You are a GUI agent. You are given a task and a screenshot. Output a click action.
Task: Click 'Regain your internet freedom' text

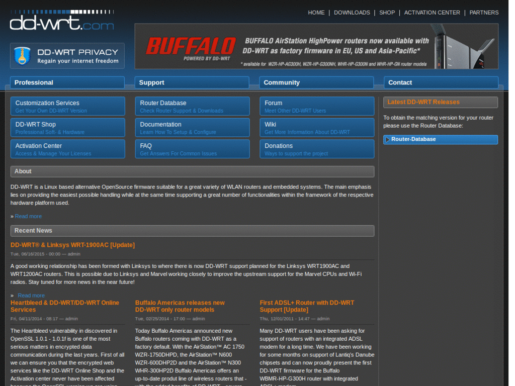click(78, 61)
